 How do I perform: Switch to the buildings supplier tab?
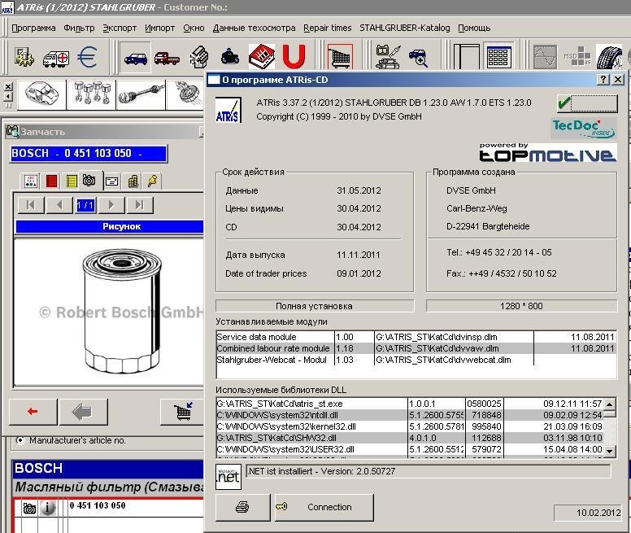coord(133,181)
